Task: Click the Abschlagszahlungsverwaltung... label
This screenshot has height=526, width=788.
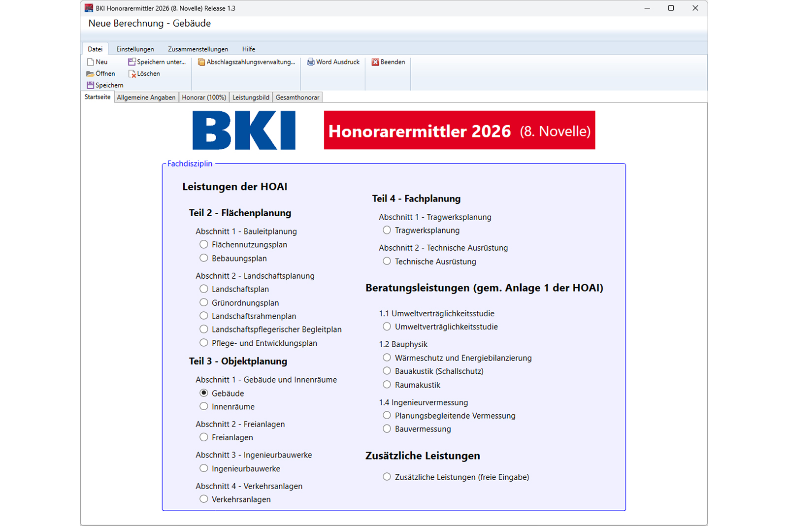Action: 251,62
